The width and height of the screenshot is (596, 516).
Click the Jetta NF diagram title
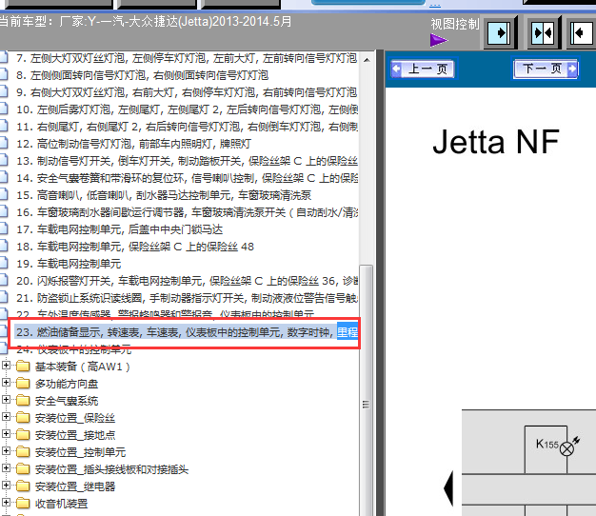click(496, 142)
